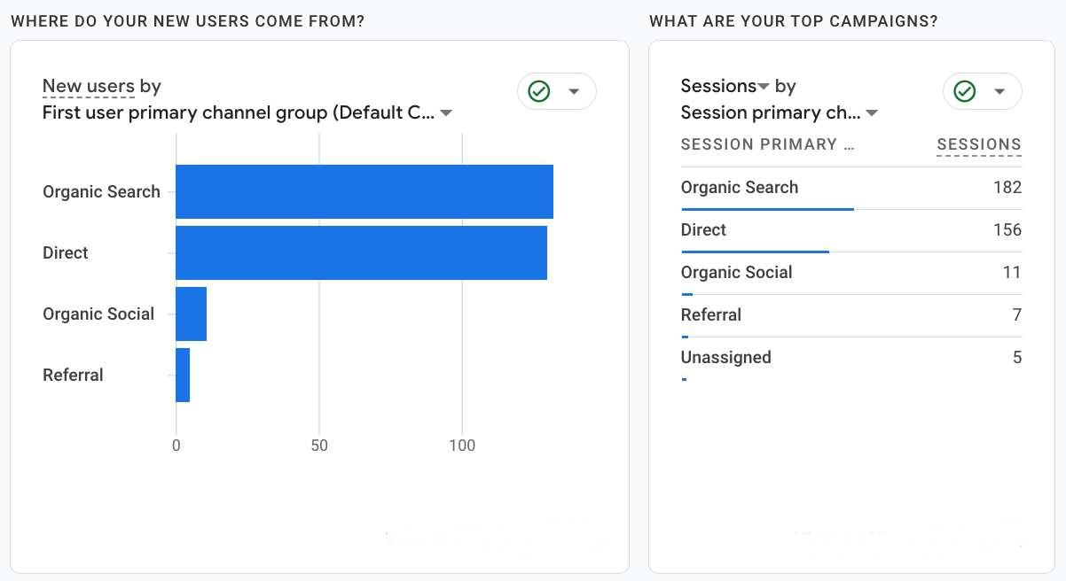Sort by SESSIONS column header
The width and height of the screenshot is (1066, 581).
[x=979, y=144]
